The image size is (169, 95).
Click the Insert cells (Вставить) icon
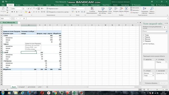click(x=116, y=9)
